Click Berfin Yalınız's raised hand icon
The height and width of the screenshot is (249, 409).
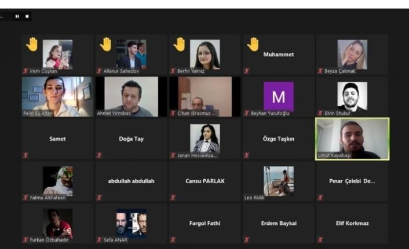coord(180,44)
